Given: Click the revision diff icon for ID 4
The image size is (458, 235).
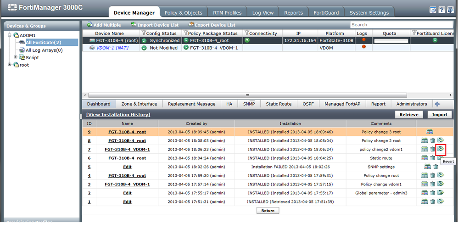Looking at the screenshot, I should coord(424,175).
